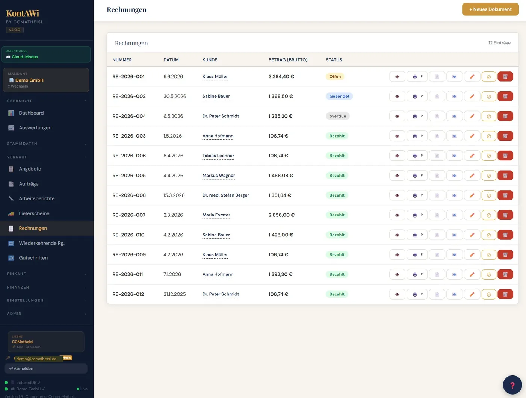Viewport: 526px width, 398px height.
Task: Expand the Stammdaten sidebar section
Action: 46,144
